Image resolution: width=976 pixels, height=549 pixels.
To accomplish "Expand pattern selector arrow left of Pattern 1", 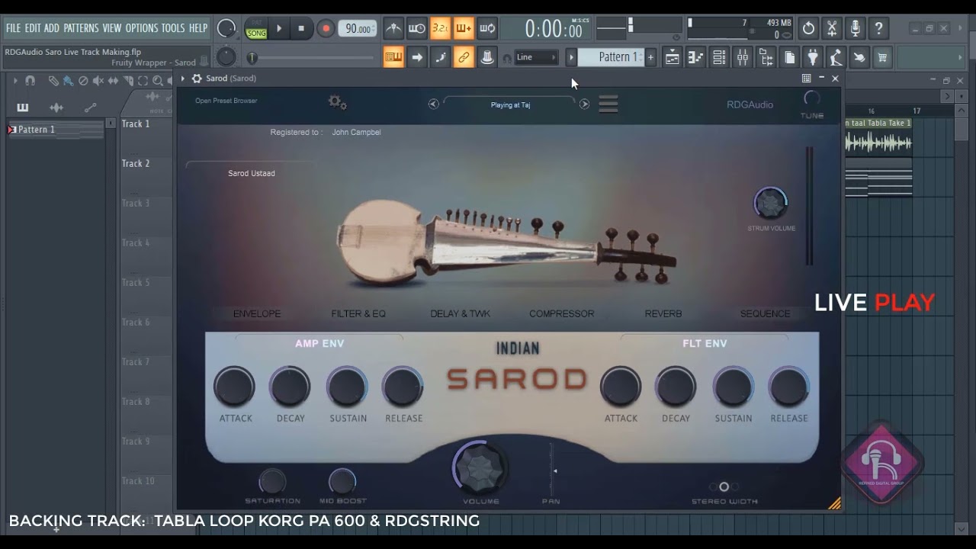I will point(570,57).
